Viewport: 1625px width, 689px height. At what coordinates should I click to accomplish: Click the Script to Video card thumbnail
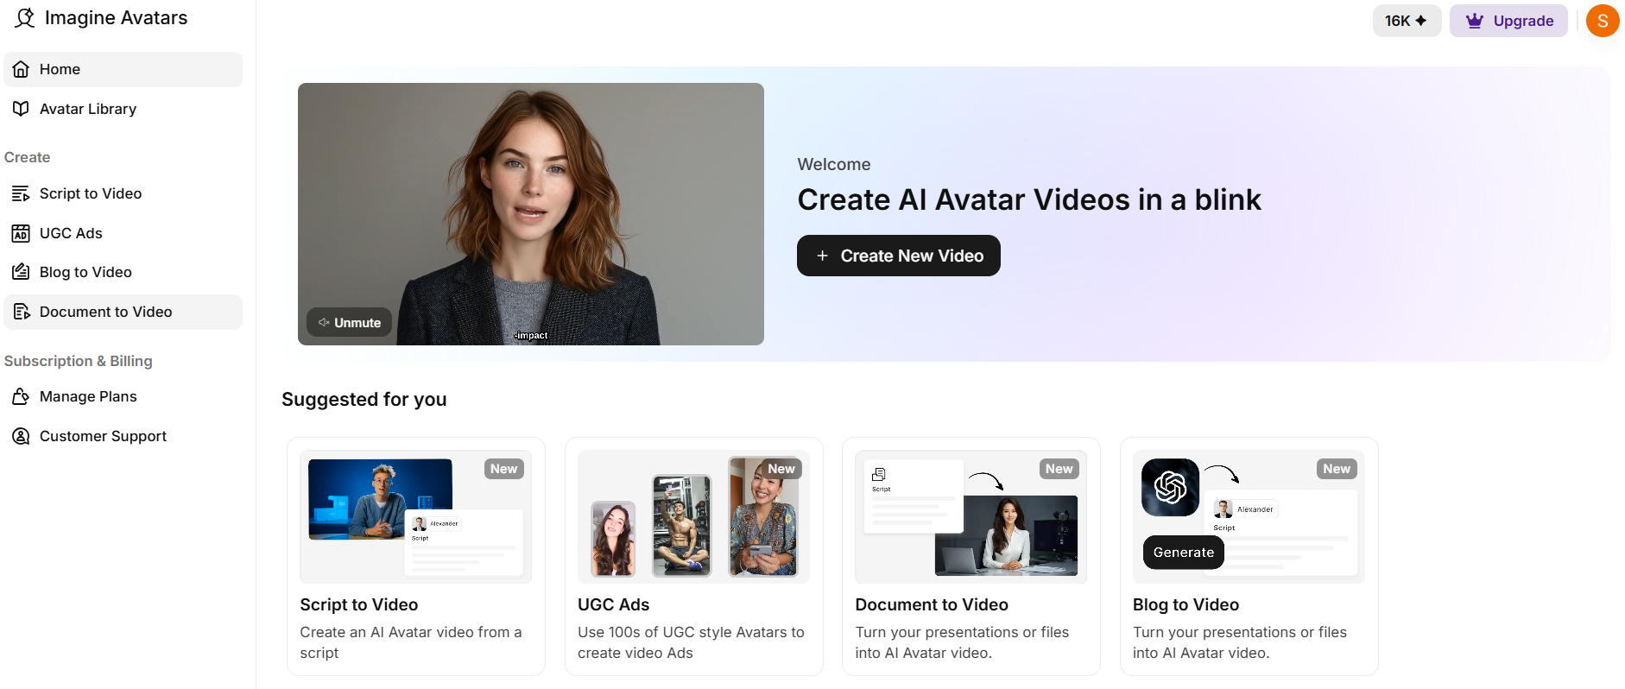pos(415,516)
